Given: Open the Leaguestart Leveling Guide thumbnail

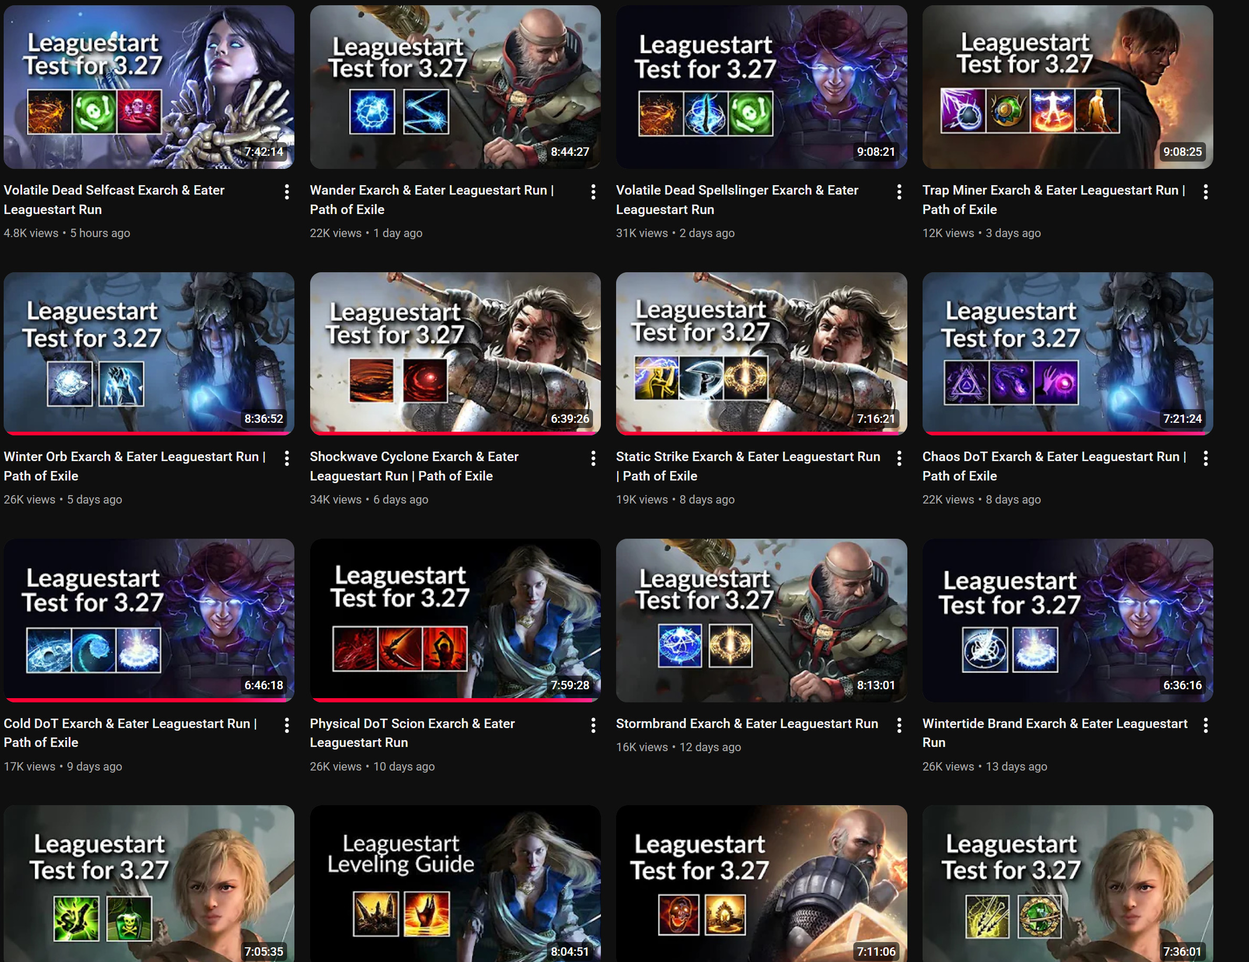Looking at the screenshot, I should click(454, 883).
